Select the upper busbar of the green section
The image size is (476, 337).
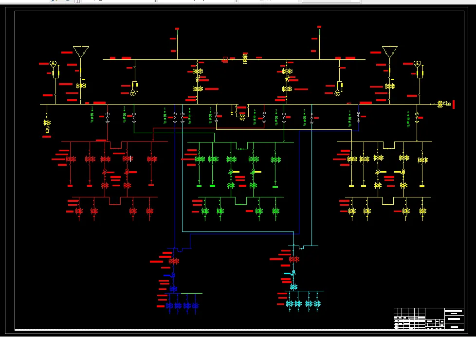pos(240,142)
